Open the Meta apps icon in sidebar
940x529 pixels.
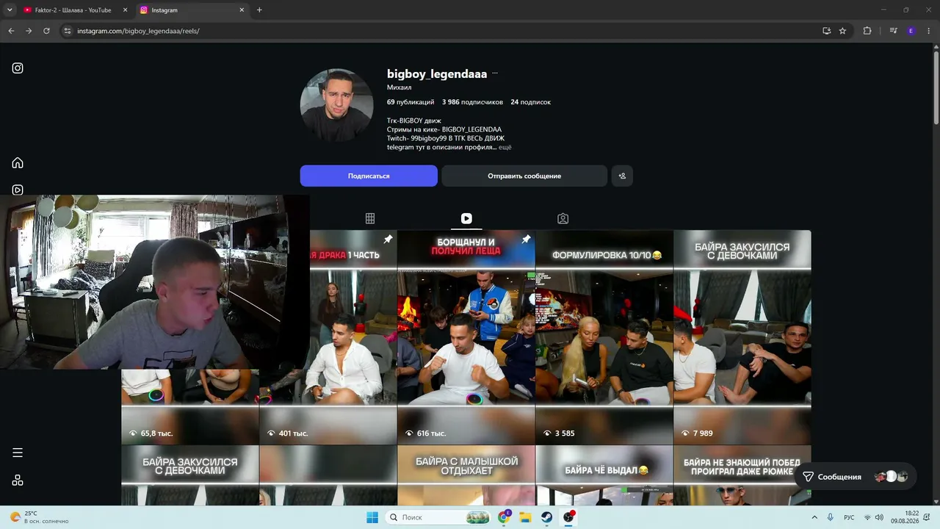click(18, 481)
